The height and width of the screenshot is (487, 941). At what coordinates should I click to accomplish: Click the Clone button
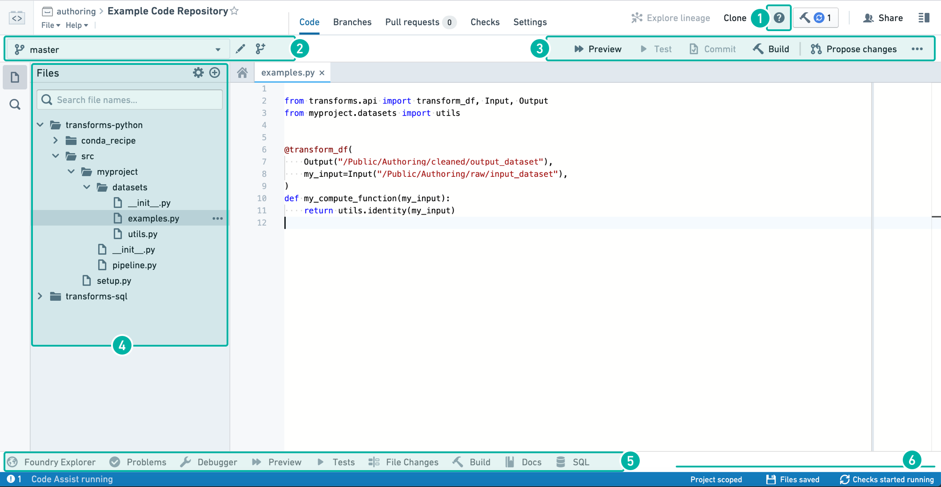(x=734, y=17)
